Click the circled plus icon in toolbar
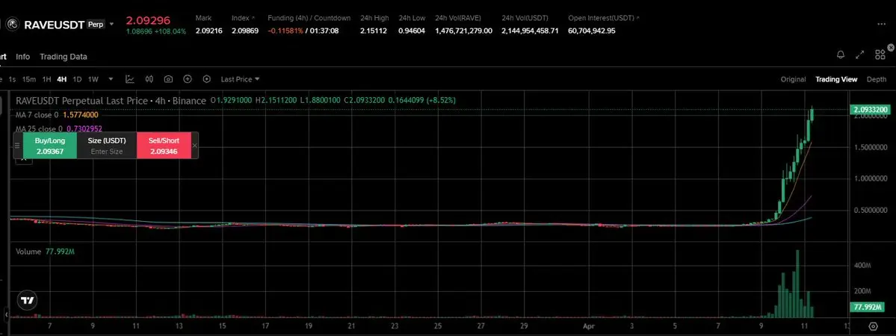Viewport: 896px width, 336px height. click(188, 79)
